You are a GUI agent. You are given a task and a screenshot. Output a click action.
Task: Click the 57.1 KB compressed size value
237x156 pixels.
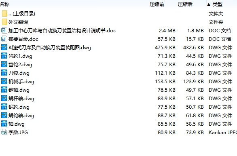pos(195,99)
